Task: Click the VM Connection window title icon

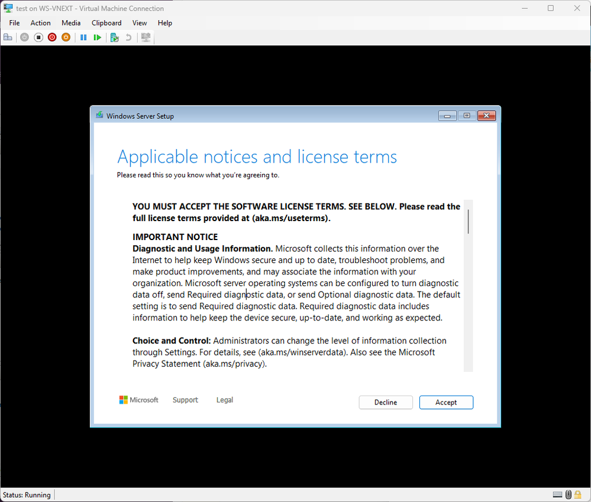Action: pos(8,8)
